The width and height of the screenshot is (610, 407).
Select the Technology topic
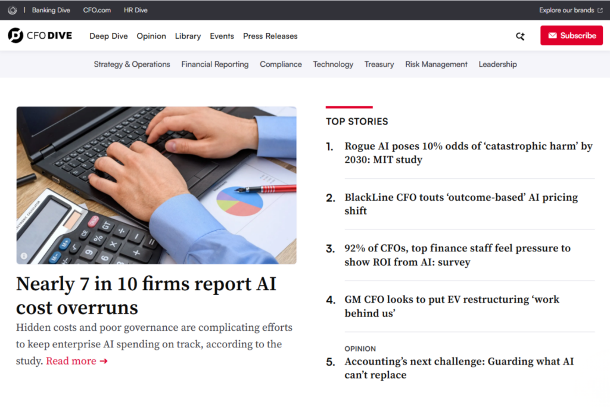pos(333,64)
